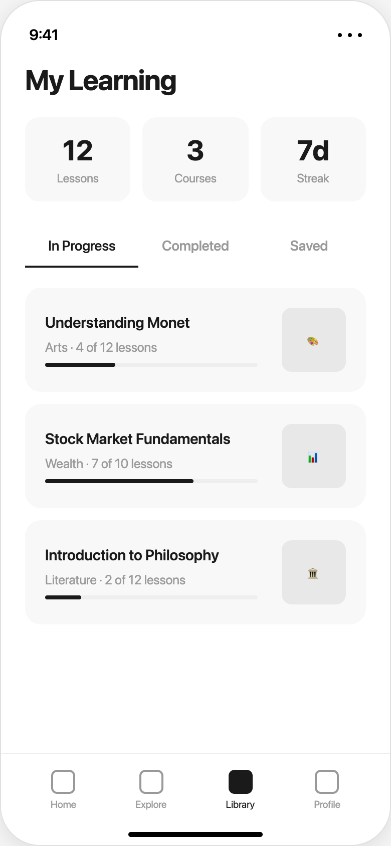Image resolution: width=391 pixels, height=846 pixels.
Task: Open Stock Market Fundamentals course
Action: pyautogui.click(x=137, y=439)
